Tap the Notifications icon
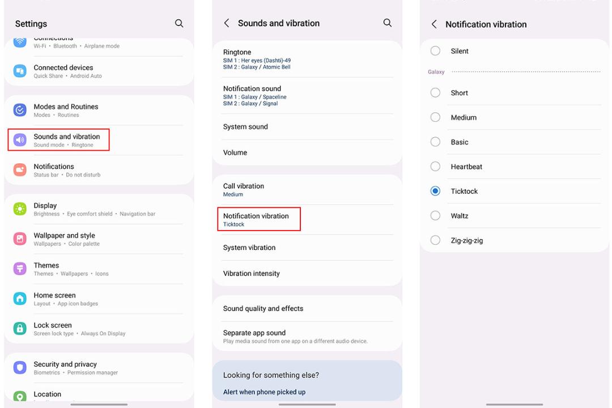Image resolution: width=612 pixels, height=408 pixels. [20, 170]
